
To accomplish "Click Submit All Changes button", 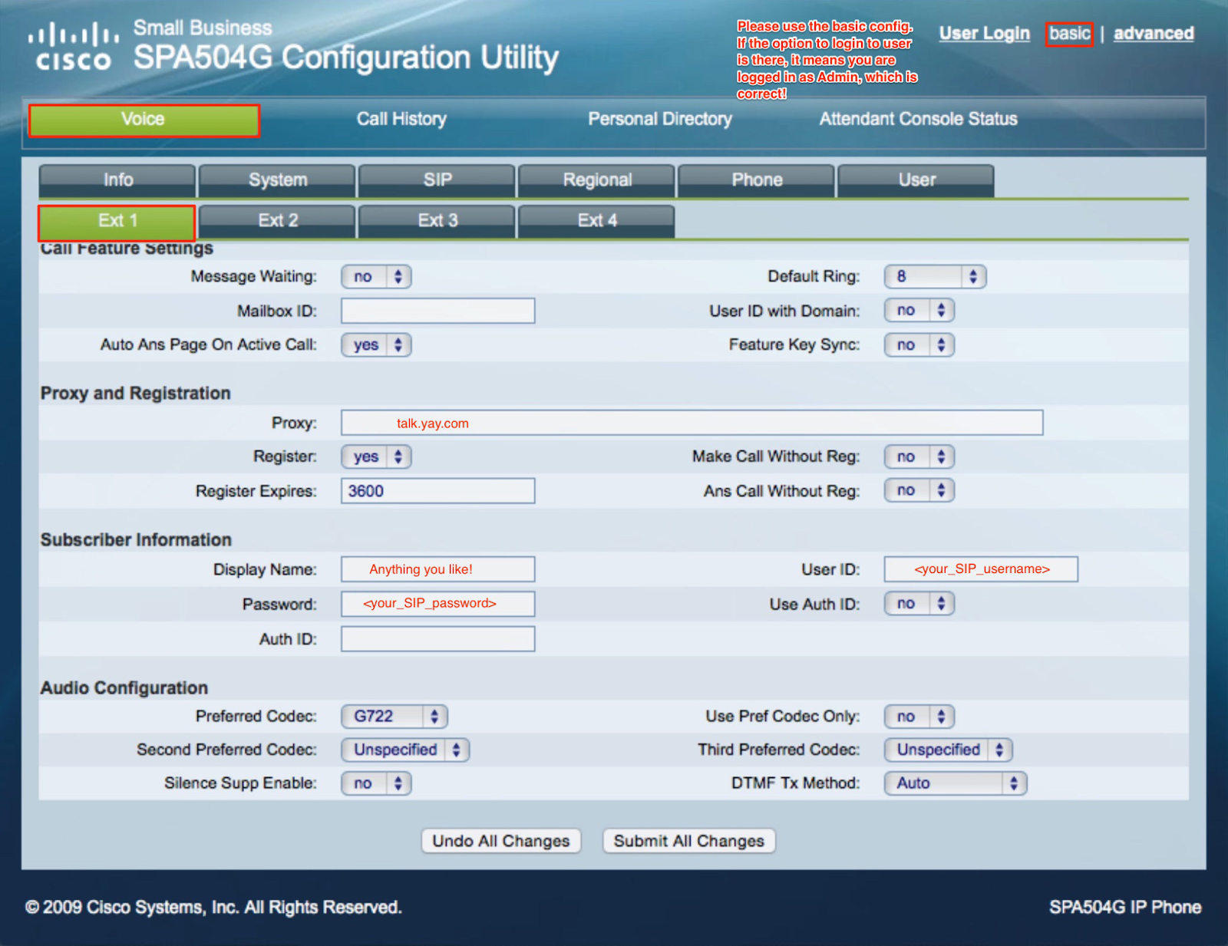I will pyautogui.click(x=689, y=841).
